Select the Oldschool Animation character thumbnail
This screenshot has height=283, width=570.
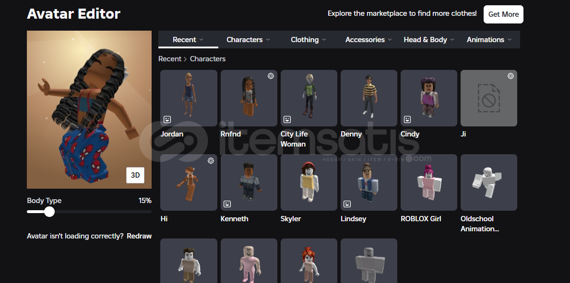pos(489,182)
